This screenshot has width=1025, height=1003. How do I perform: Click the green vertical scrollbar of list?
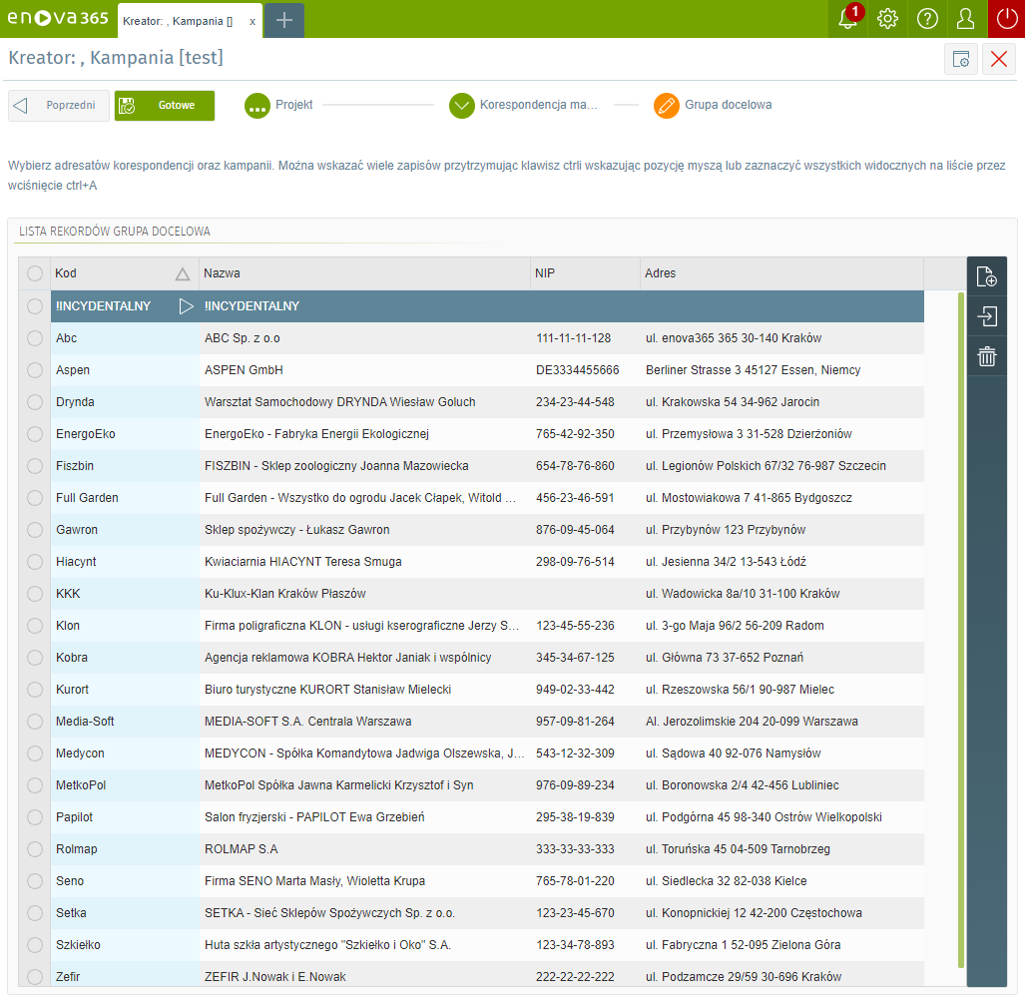tap(960, 629)
